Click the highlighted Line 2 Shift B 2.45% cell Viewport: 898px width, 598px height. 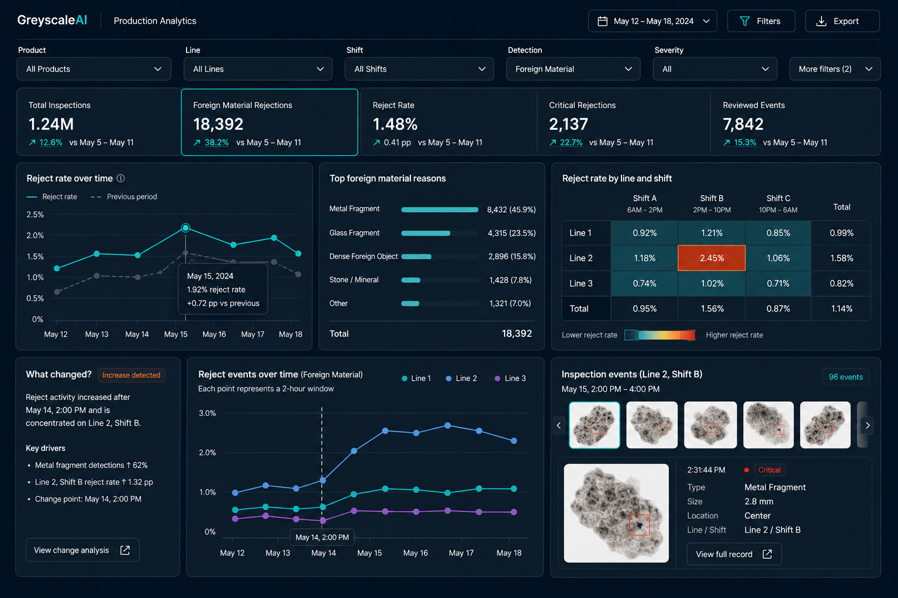[x=712, y=258]
